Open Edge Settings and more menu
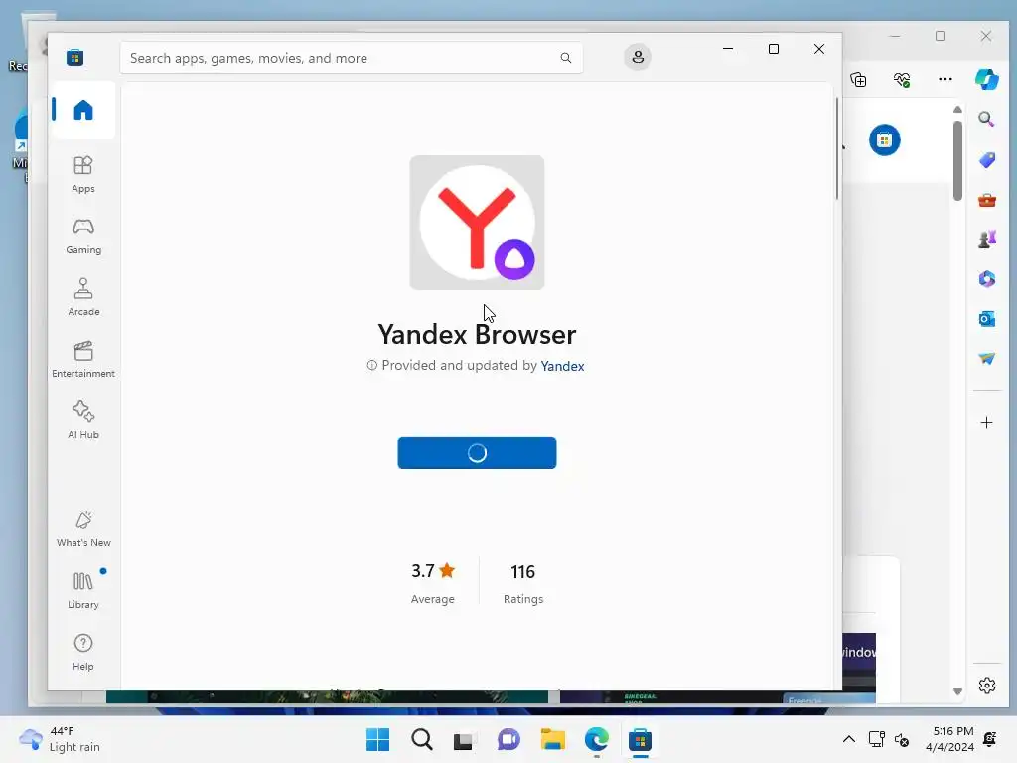1017x763 pixels. (945, 79)
